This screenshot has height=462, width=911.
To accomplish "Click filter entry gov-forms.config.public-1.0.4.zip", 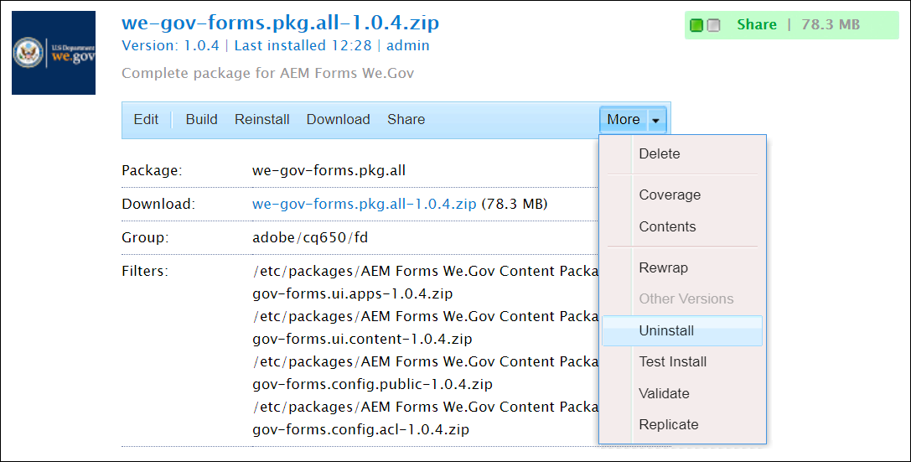I will pos(372,385).
